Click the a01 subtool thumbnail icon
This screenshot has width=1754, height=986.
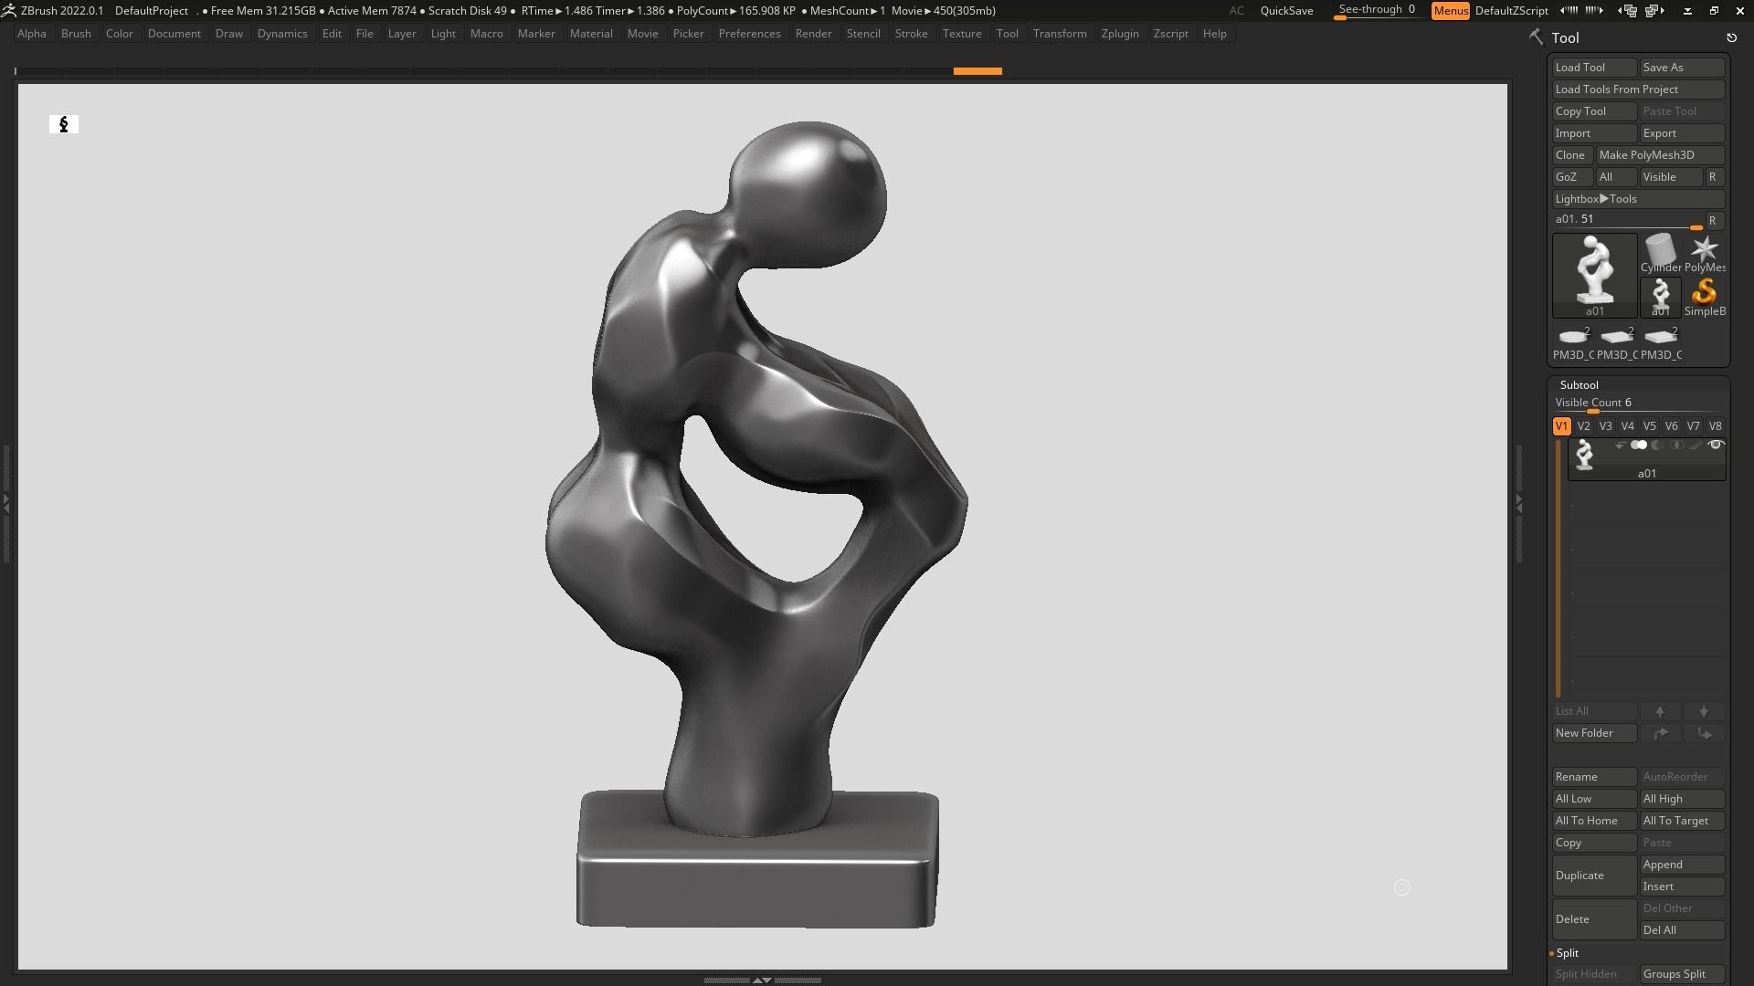(1585, 455)
